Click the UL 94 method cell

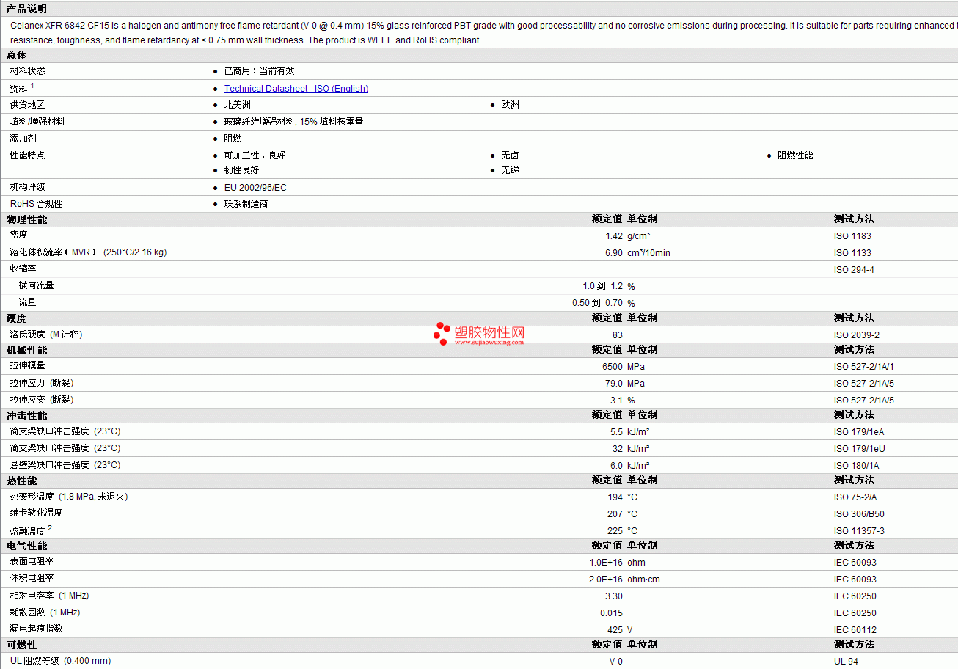tap(846, 662)
